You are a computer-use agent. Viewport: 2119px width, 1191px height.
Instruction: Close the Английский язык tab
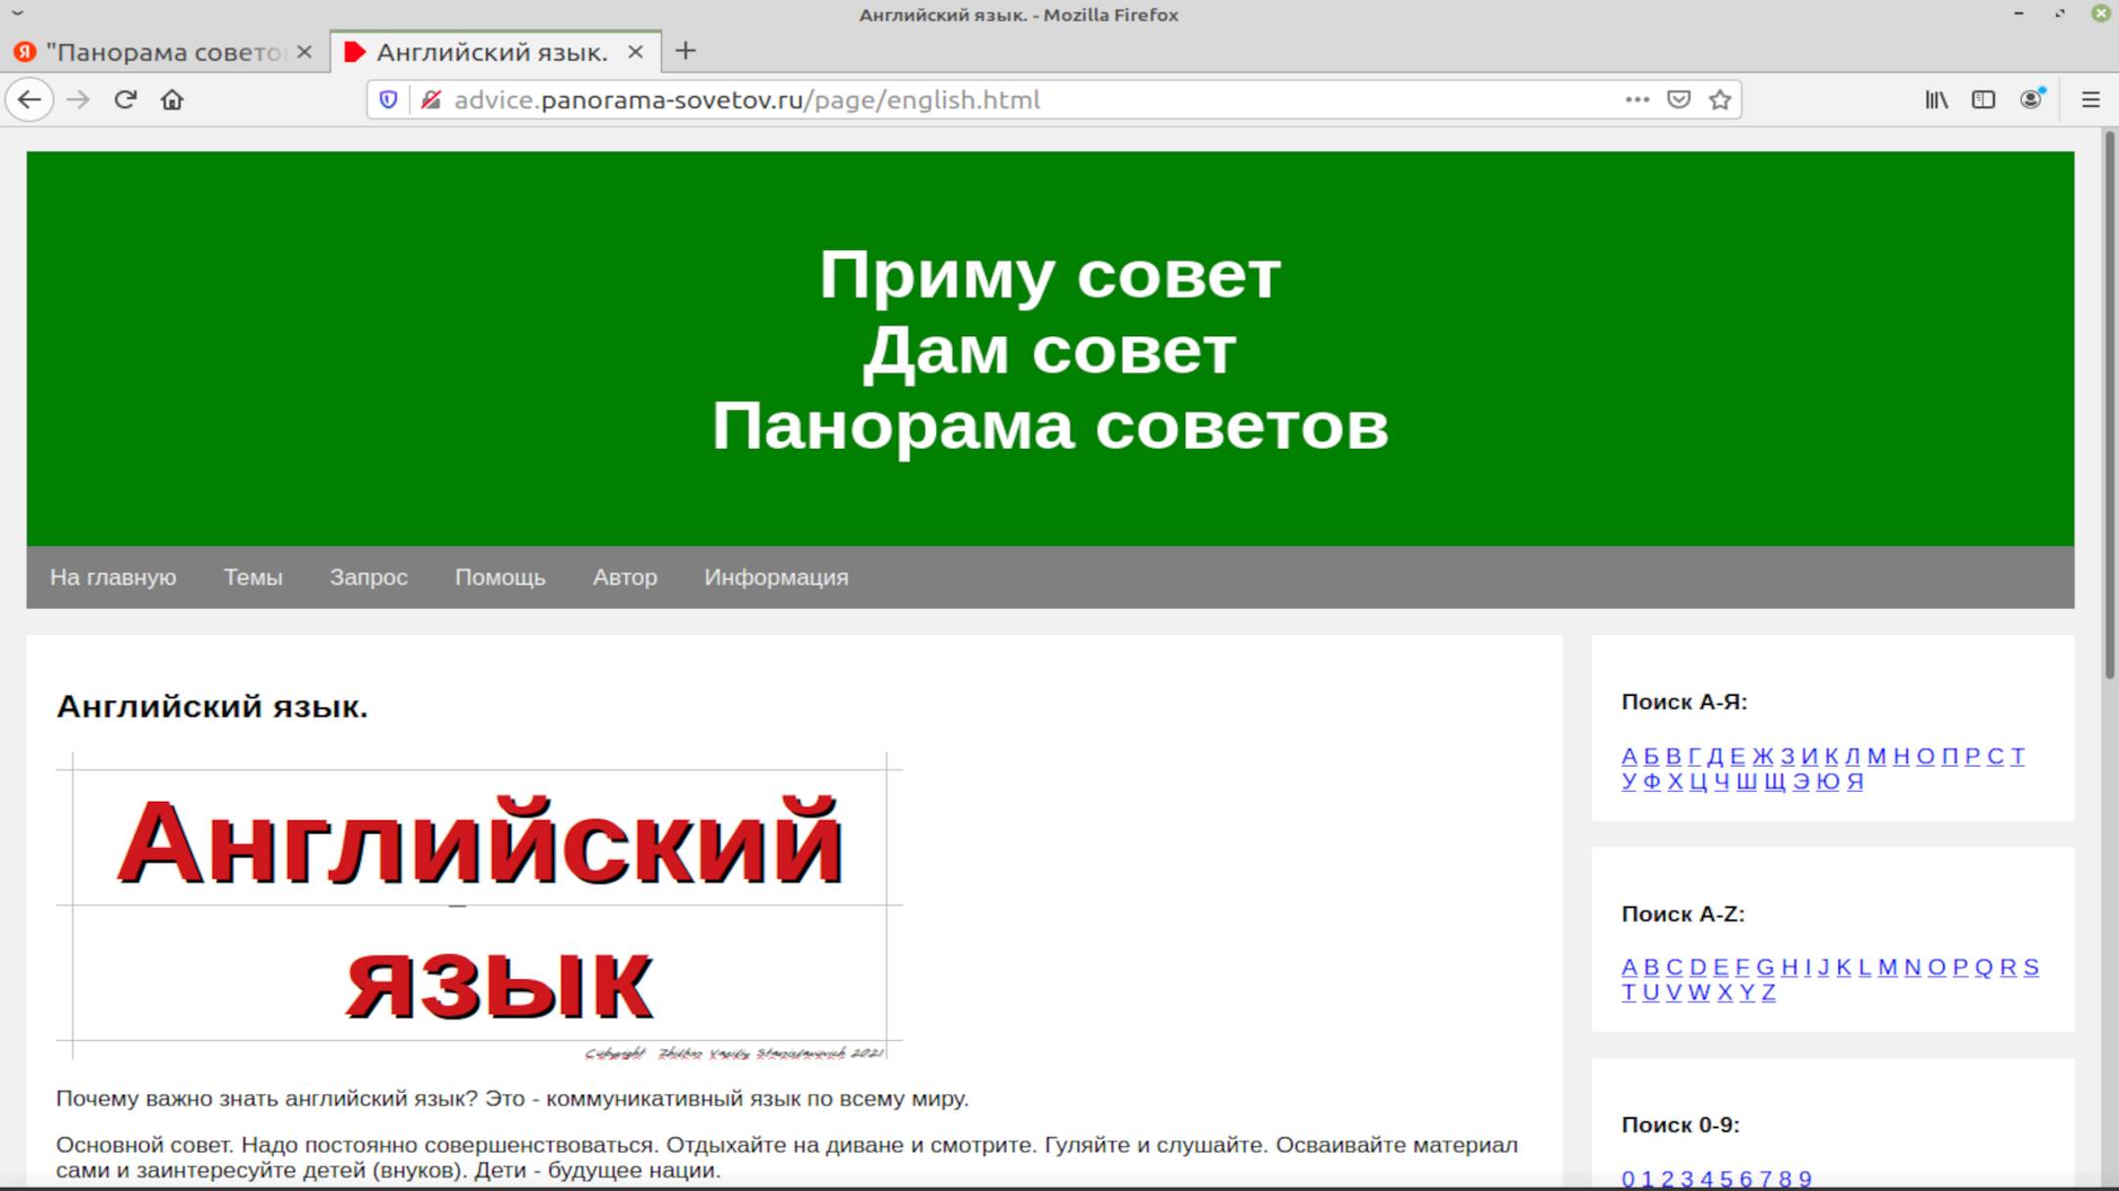pyautogui.click(x=636, y=52)
